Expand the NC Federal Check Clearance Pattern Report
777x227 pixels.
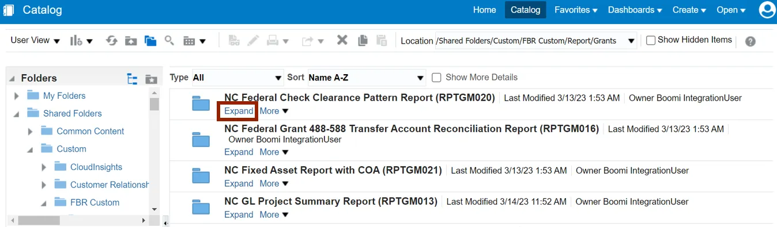pos(239,111)
